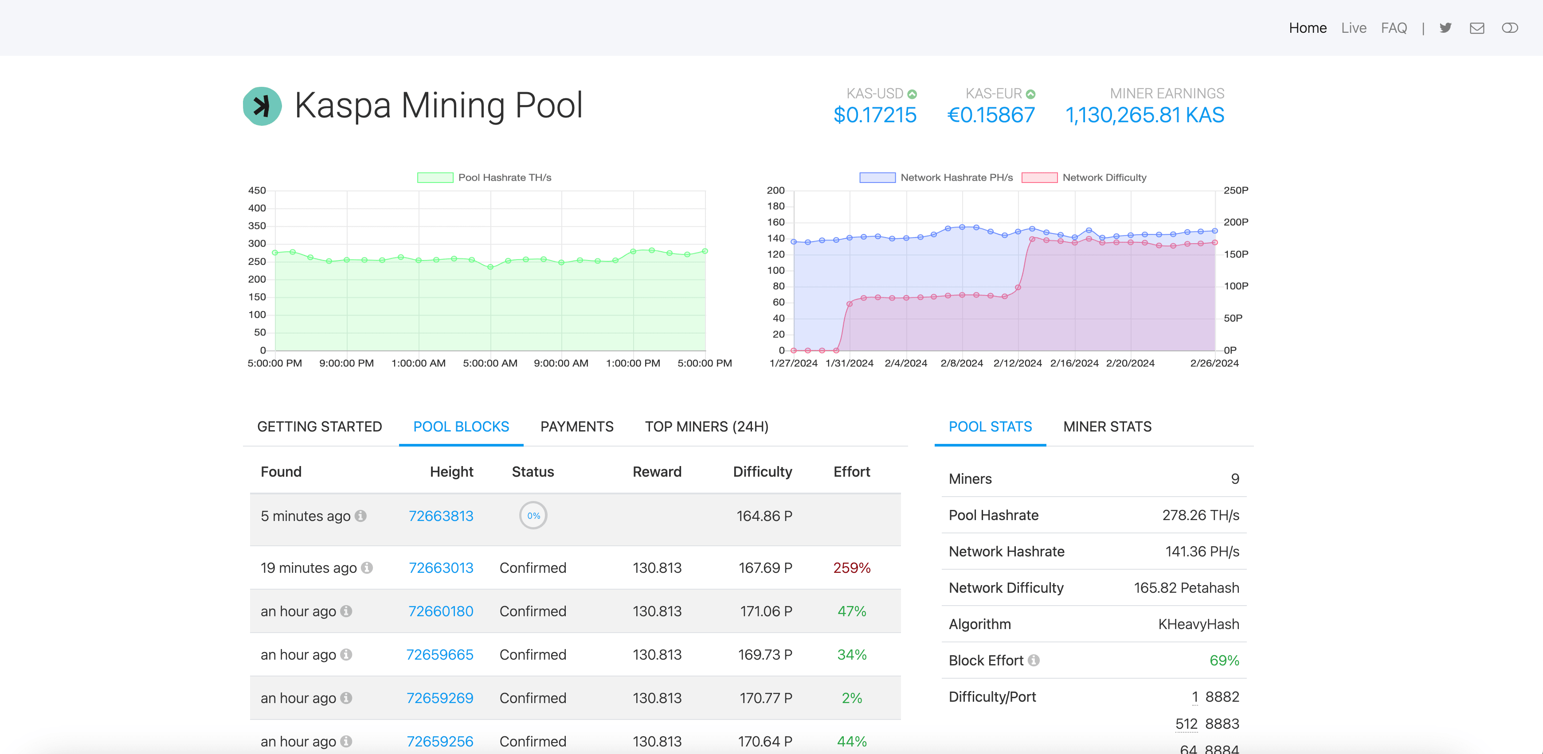Click info icon on block 72659269 row

[x=346, y=698]
